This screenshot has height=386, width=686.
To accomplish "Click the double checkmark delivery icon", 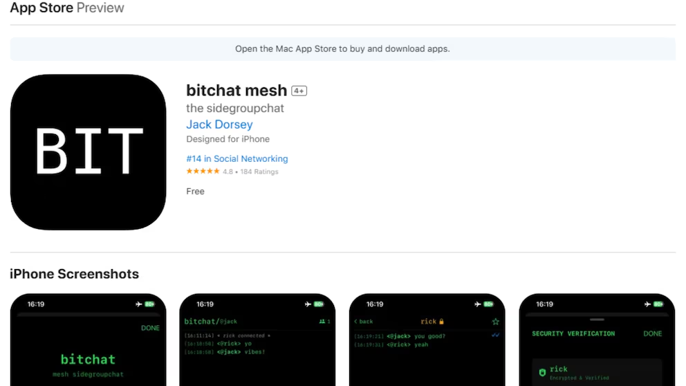I will click(x=495, y=335).
